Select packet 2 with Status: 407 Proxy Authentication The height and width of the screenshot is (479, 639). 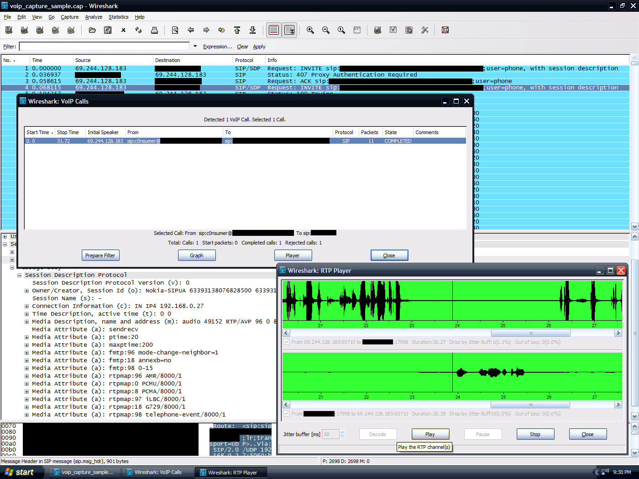click(315, 75)
